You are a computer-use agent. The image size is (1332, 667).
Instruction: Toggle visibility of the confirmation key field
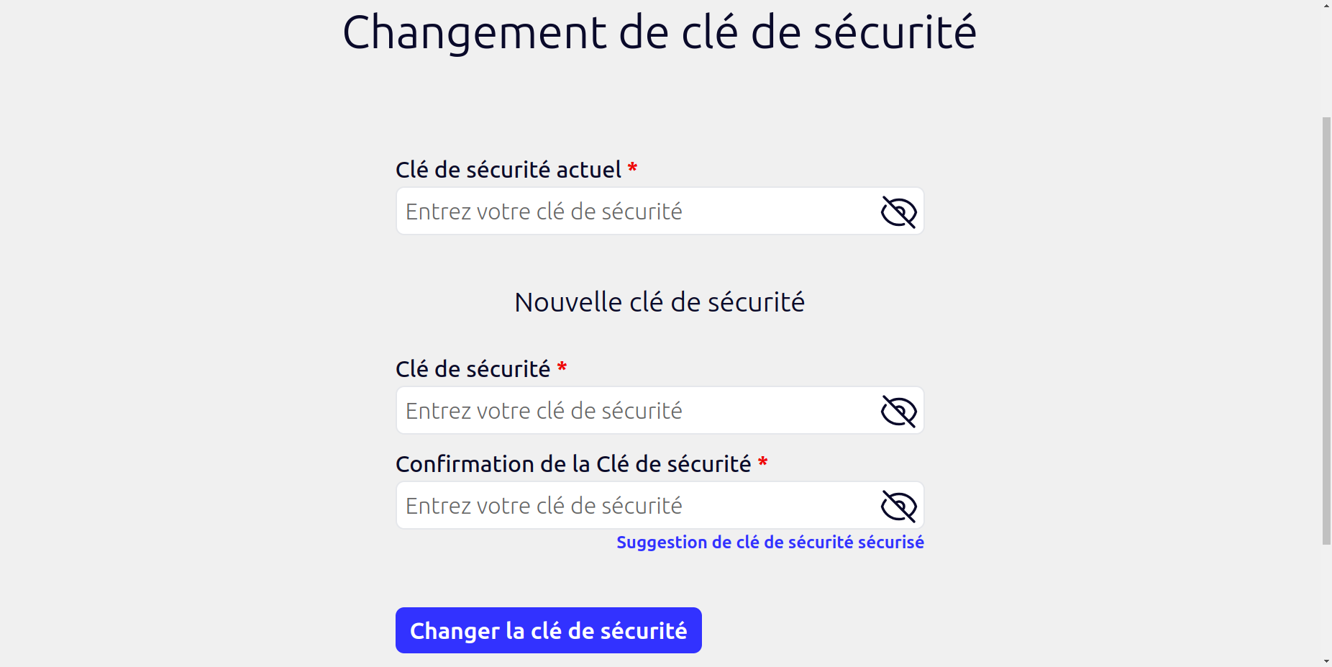898,505
